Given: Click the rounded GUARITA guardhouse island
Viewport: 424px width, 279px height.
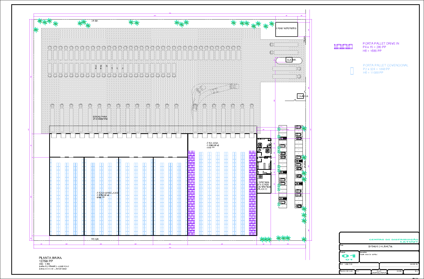Looking at the screenshot, I should (x=289, y=60).
